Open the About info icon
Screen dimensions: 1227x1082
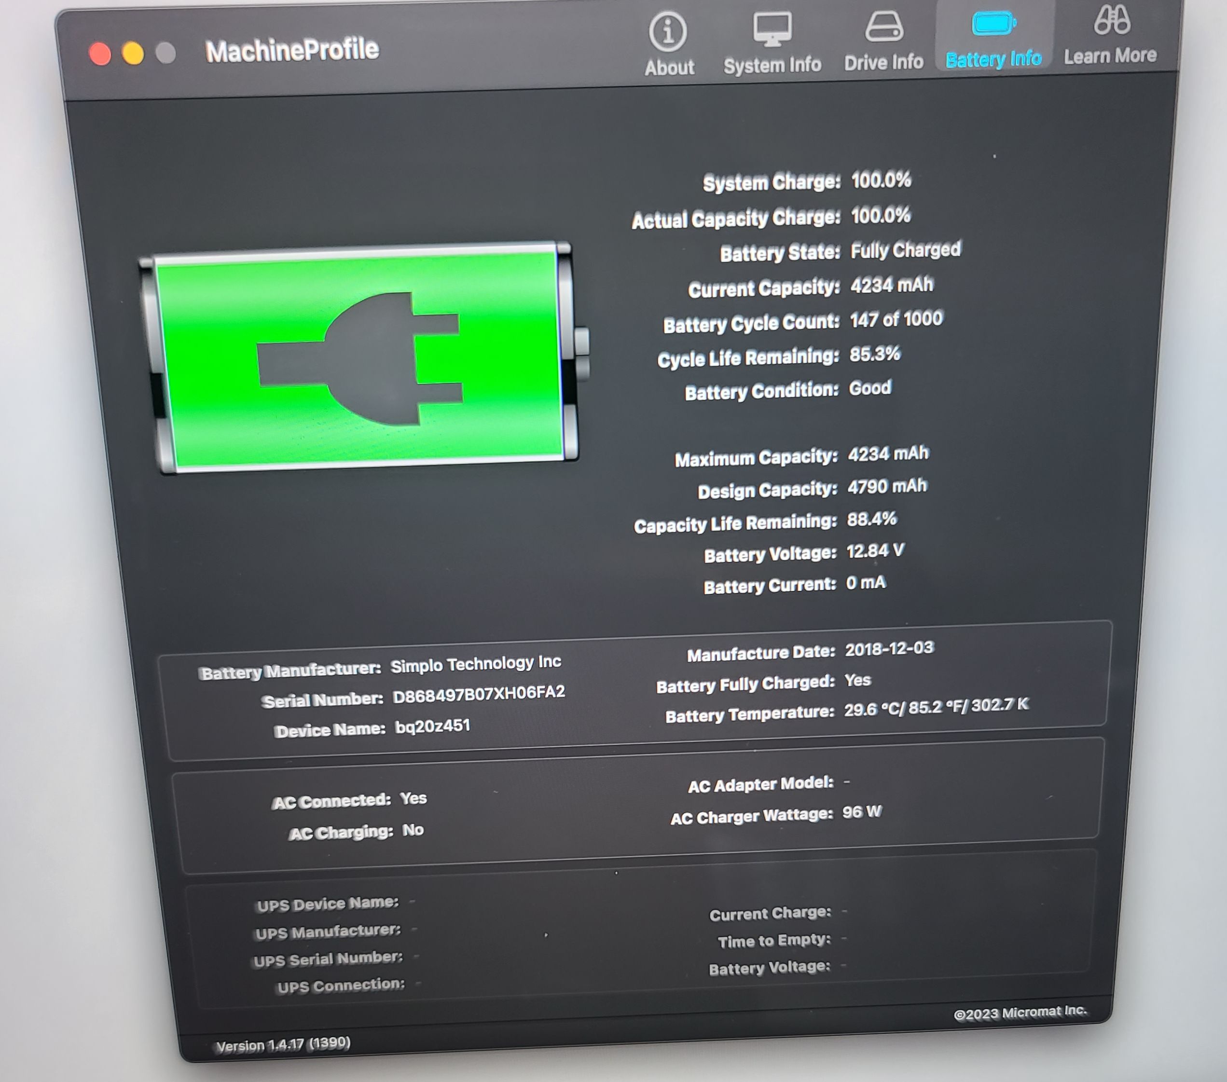[x=667, y=31]
